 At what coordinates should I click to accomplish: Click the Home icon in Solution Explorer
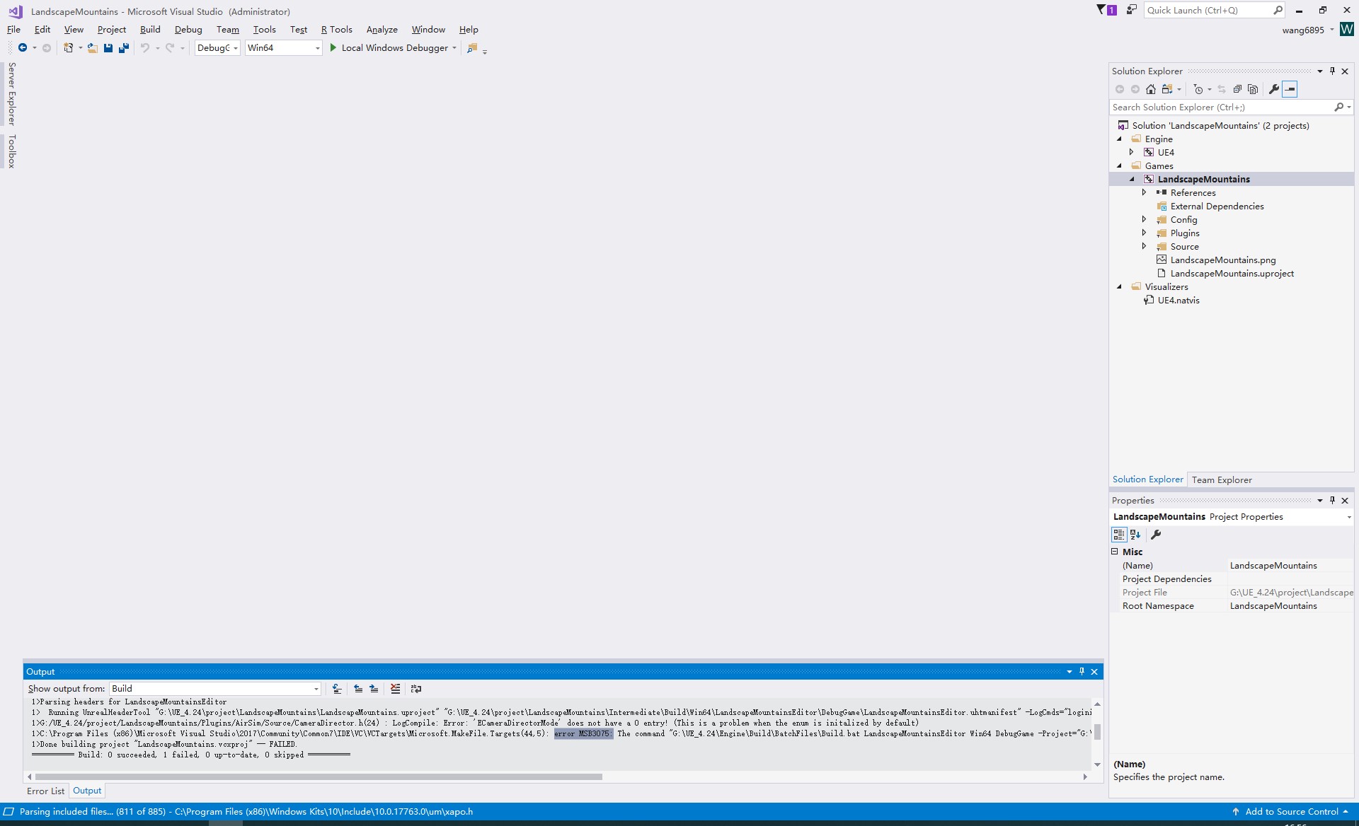1151,89
